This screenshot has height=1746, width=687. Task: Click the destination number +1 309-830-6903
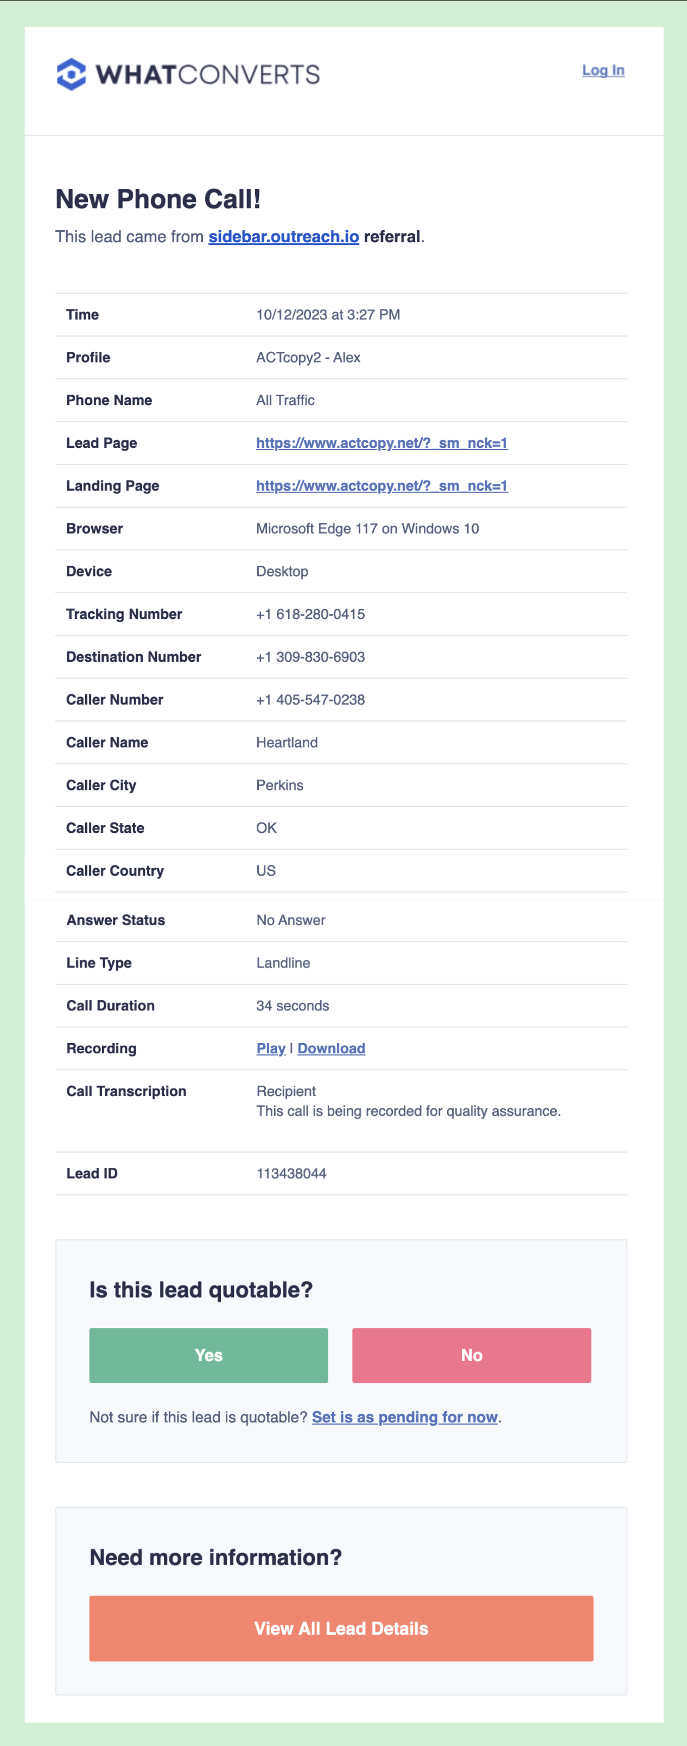tap(310, 657)
